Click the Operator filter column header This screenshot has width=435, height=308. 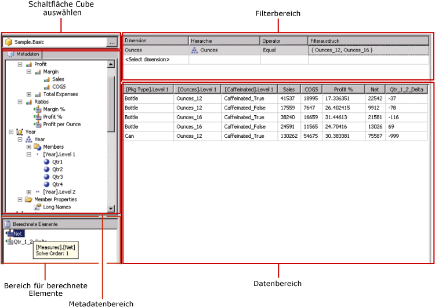(x=284, y=41)
